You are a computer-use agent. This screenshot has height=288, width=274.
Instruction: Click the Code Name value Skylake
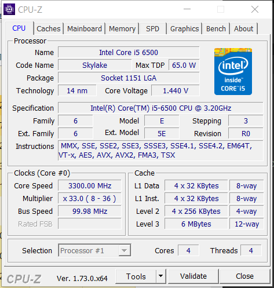pyautogui.click(x=94, y=65)
